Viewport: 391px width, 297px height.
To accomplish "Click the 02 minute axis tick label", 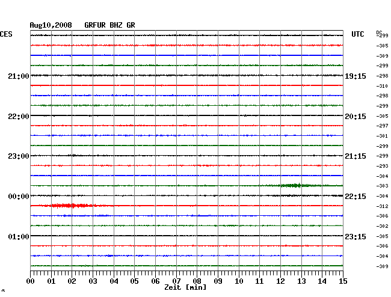I will click(72, 281).
